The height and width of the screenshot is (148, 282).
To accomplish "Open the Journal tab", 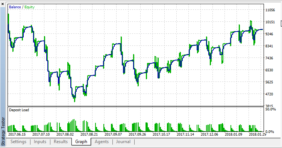I will click(123, 142).
